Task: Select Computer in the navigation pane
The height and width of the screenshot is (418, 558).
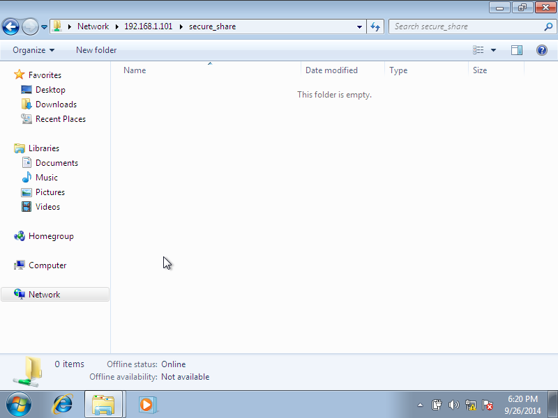Action: [x=47, y=265]
